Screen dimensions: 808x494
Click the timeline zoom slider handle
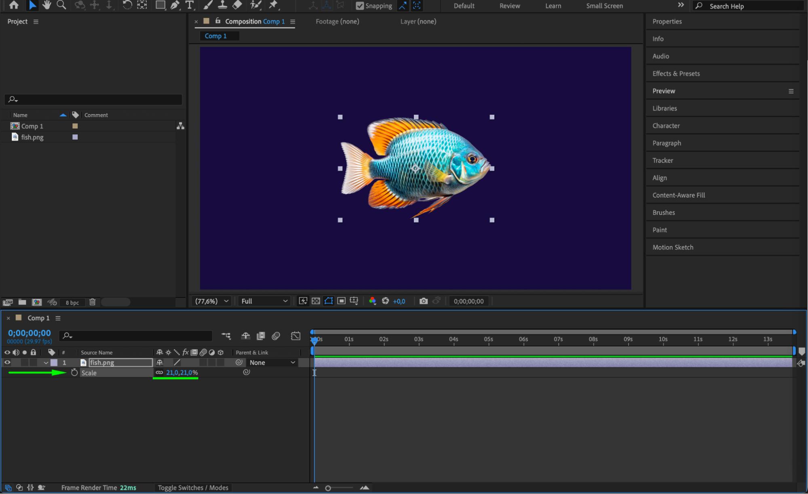328,488
